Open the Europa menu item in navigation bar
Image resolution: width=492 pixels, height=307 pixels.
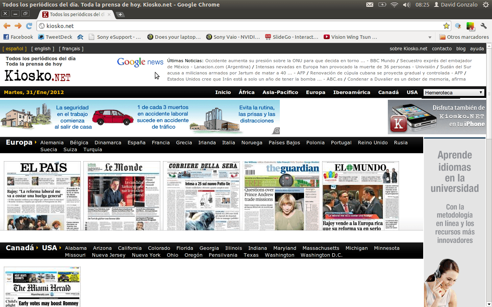316,92
